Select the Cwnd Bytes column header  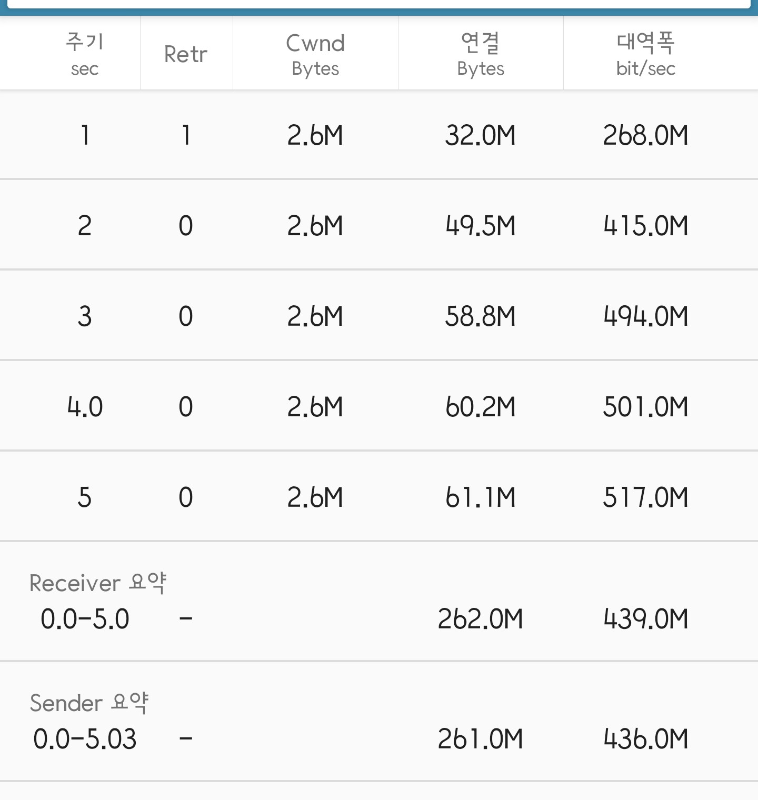coord(315,54)
